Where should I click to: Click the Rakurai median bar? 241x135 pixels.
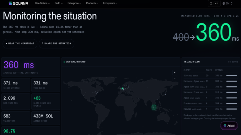tap(232, 109)
